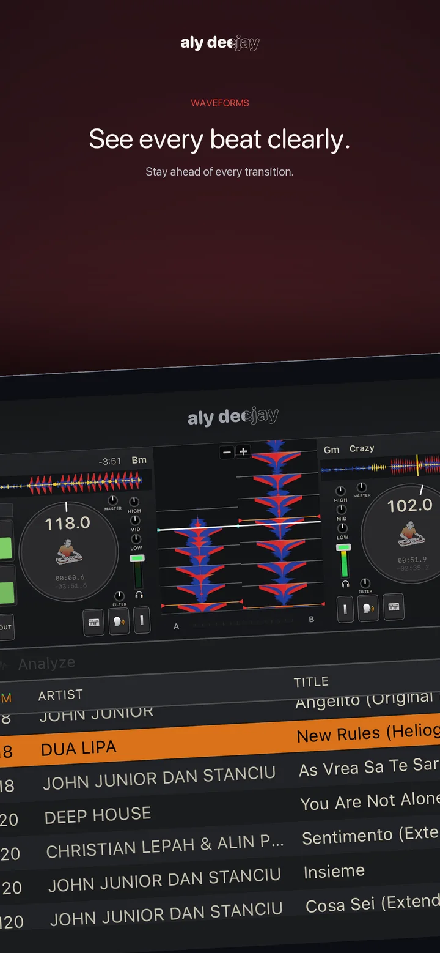This screenshot has width=440, height=953.
Task: Click left deck vertical bar button
Action: [x=142, y=620]
